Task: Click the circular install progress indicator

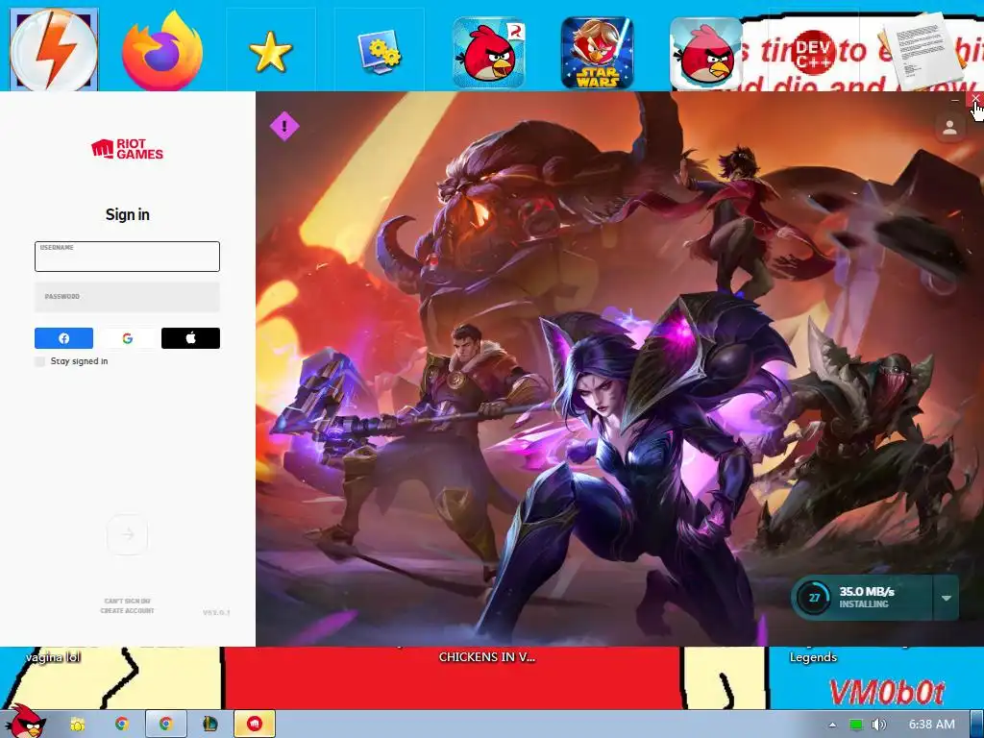Action: [814, 598]
